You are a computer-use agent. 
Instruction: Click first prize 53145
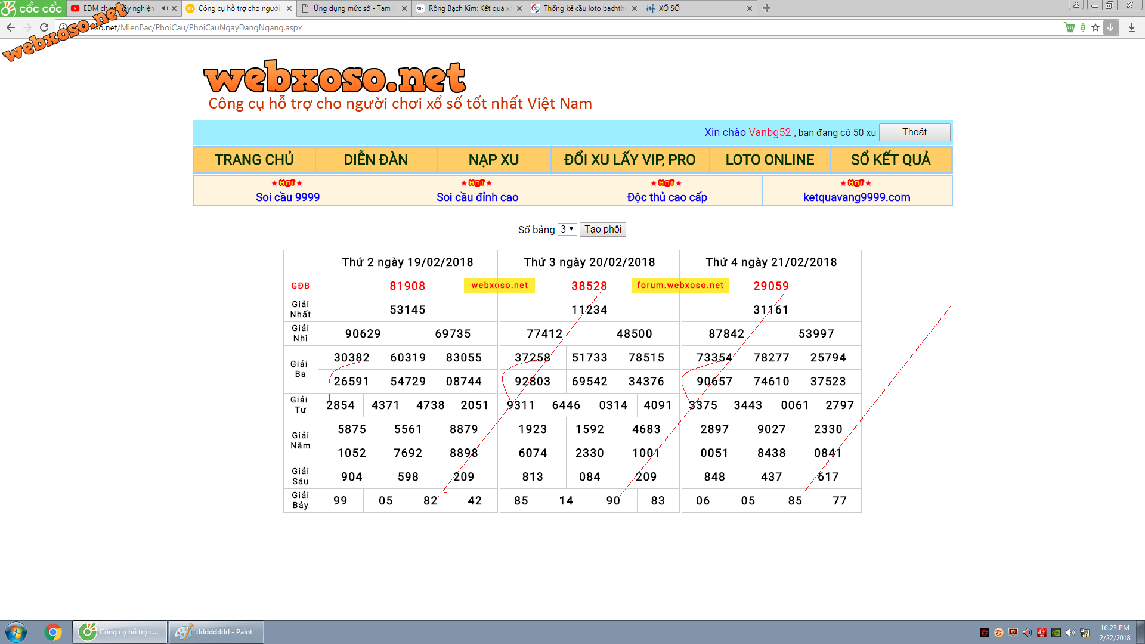pyautogui.click(x=408, y=310)
